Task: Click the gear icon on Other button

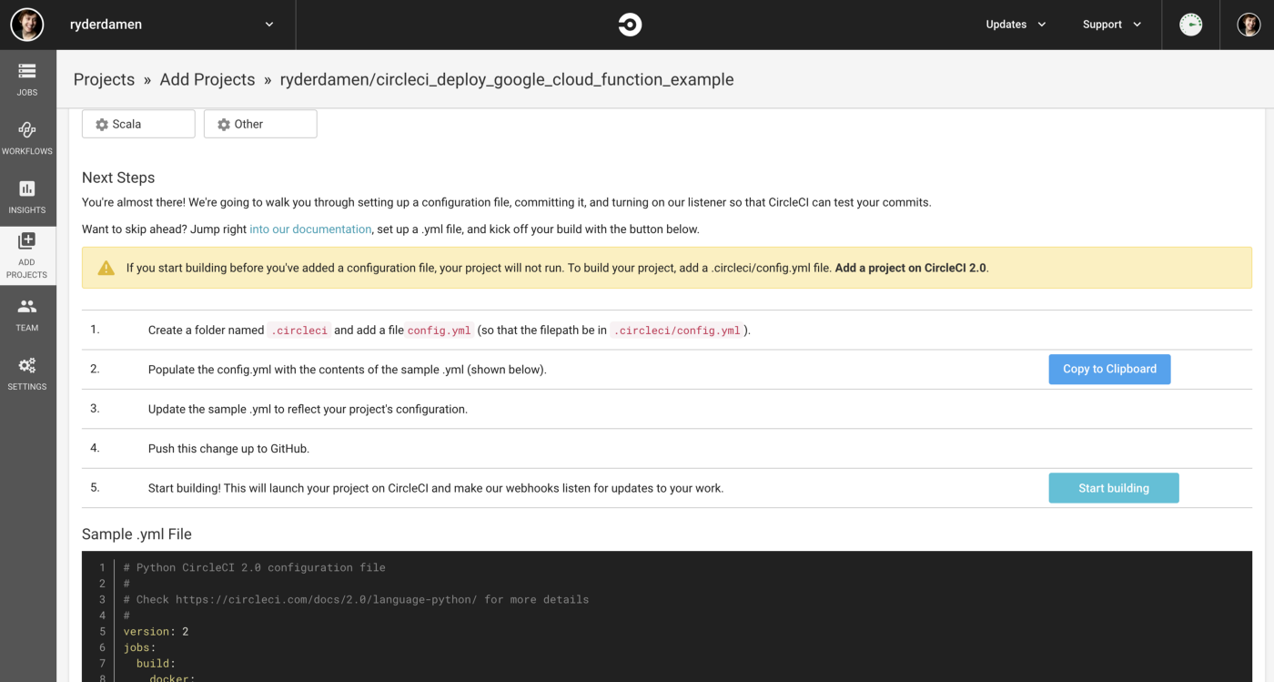Action: pyautogui.click(x=224, y=125)
